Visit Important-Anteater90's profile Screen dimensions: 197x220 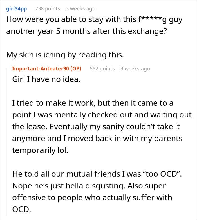point(41,69)
